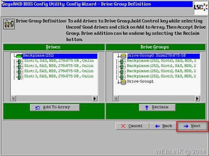Image resolution: width=209 pixels, height=156 pixels.
Task: Select Slot: 3 SAS HDD drive entry
Action: [59, 76]
